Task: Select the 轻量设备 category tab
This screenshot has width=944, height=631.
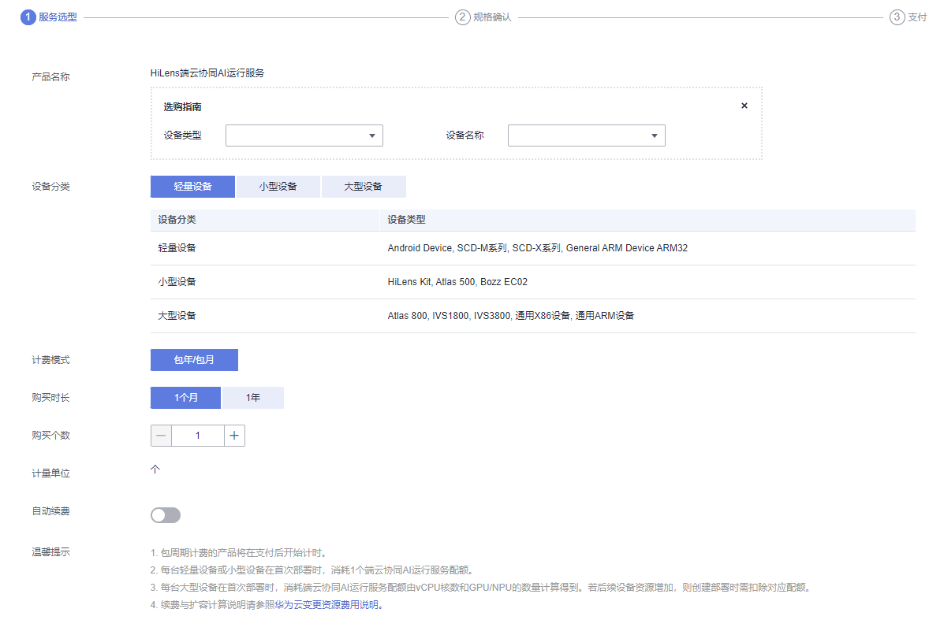Action: 192,187
